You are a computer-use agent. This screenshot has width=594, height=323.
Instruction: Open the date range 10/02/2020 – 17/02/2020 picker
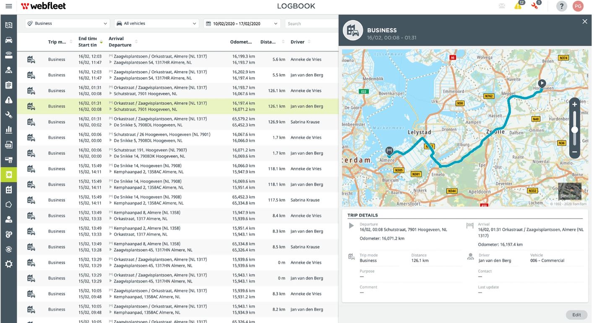242,23
